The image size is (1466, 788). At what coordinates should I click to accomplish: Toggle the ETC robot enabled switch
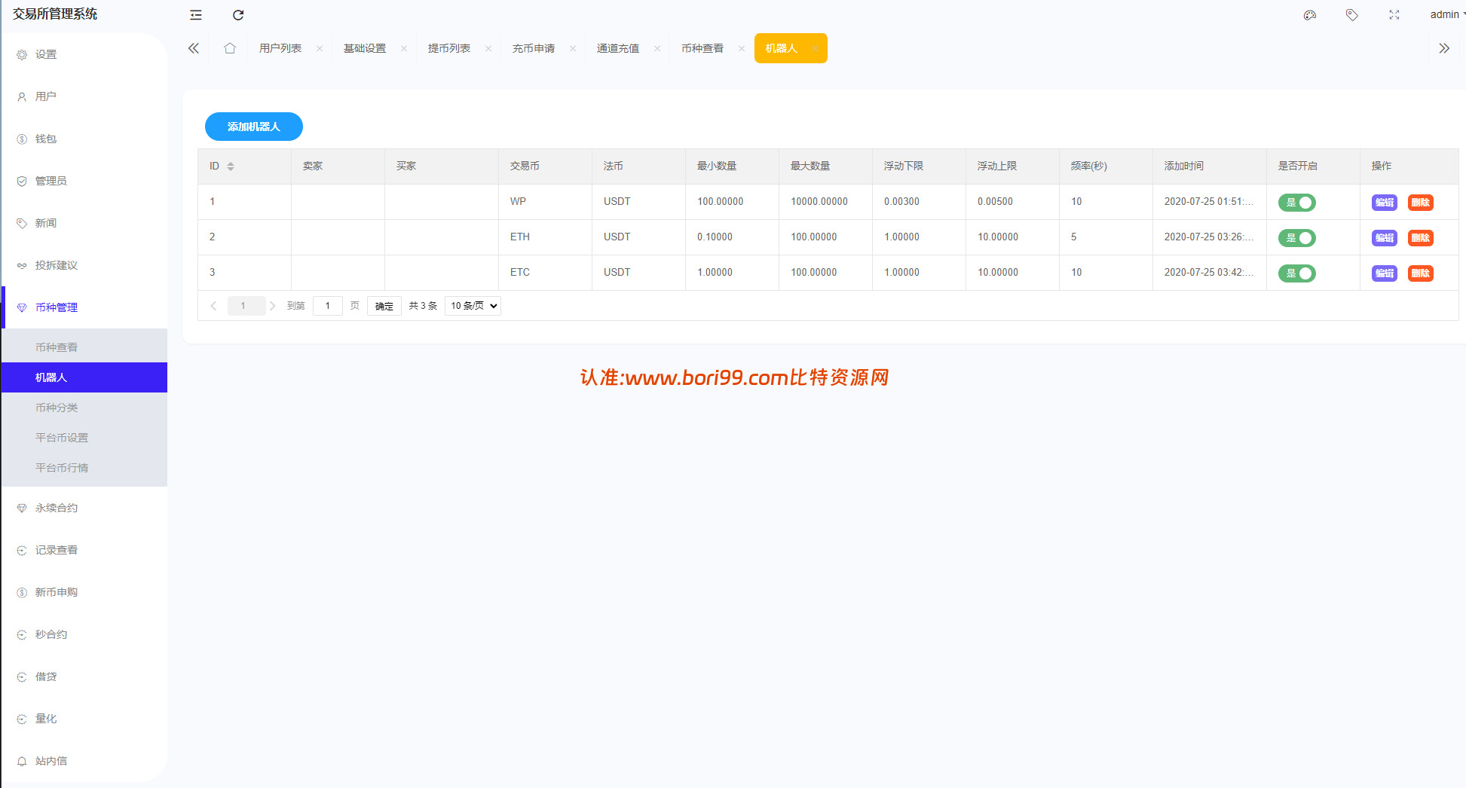[x=1296, y=273]
